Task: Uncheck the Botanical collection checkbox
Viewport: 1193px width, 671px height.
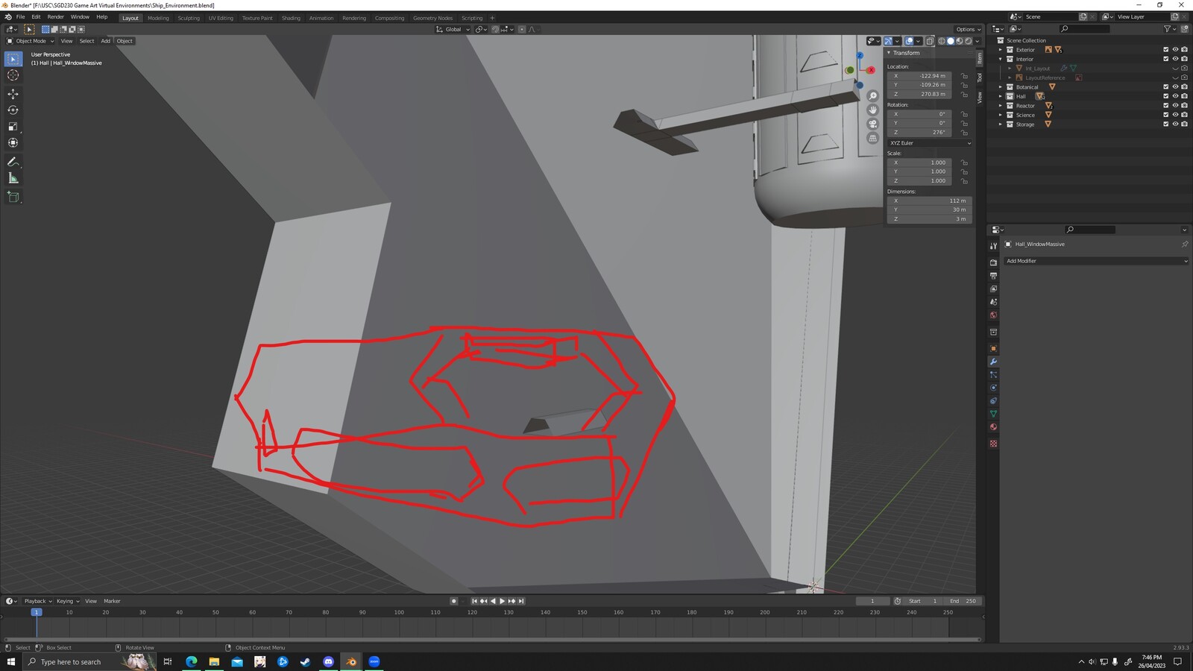Action: pyautogui.click(x=1166, y=87)
